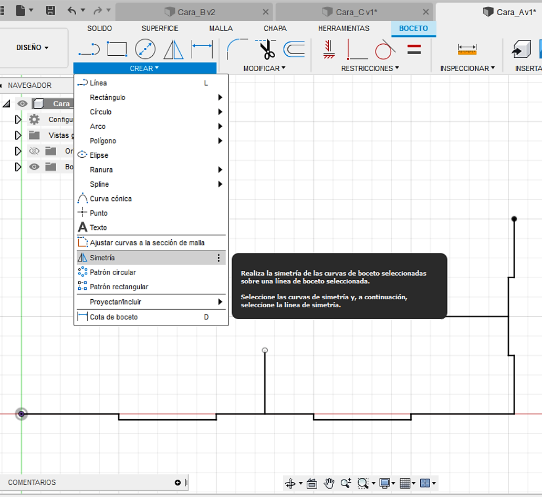Switch to the Cara_B v2 document tab

pyautogui.click(x=194, y=12)
